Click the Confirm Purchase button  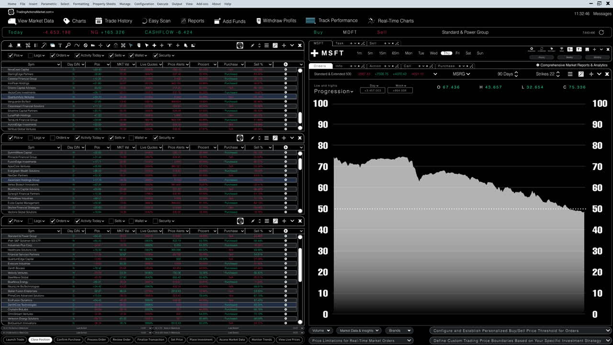(68, 340)
